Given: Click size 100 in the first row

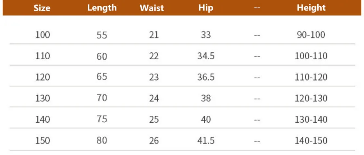Looking at the screenshot, I should click(43, 35).
